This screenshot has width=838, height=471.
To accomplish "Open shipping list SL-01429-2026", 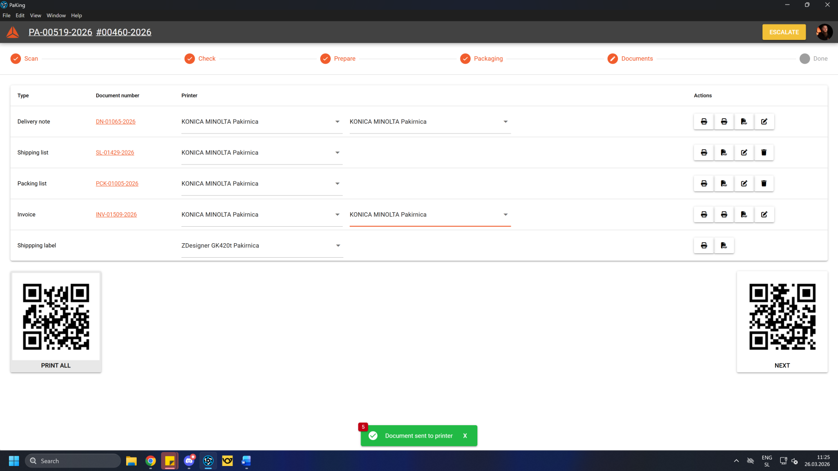I will 115,153.
